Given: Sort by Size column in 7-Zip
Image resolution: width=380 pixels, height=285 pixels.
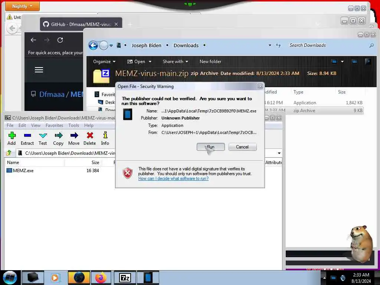Looking at the screenshot, I should 83,163.
